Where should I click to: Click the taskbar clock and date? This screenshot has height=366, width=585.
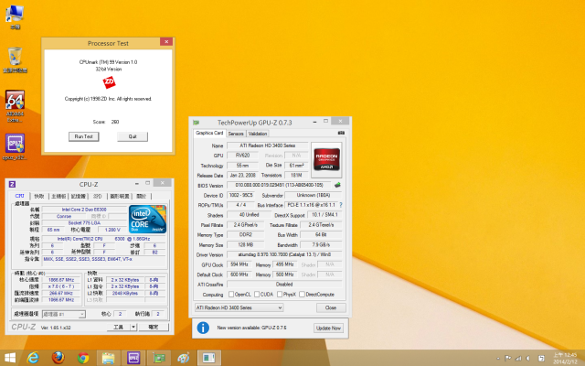point(565,358)
